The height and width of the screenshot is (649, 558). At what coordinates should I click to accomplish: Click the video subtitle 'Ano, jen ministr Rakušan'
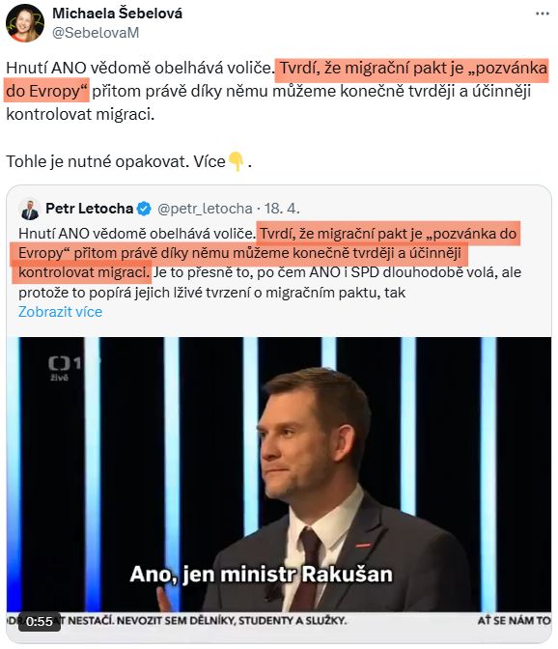click(x=261, y=575)
